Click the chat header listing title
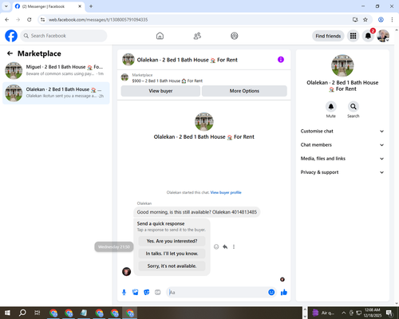 coord(187,60)
